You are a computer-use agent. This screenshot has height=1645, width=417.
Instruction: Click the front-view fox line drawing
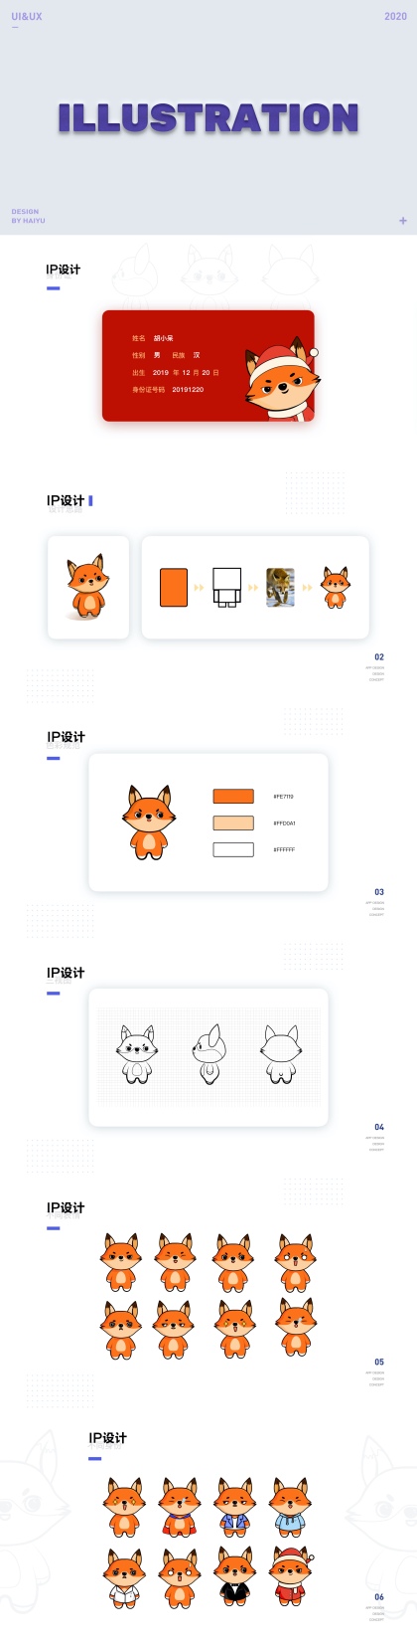tap(137, 1054)
